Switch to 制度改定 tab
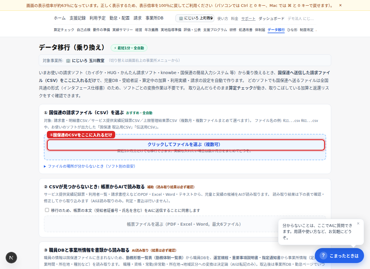 307,30
